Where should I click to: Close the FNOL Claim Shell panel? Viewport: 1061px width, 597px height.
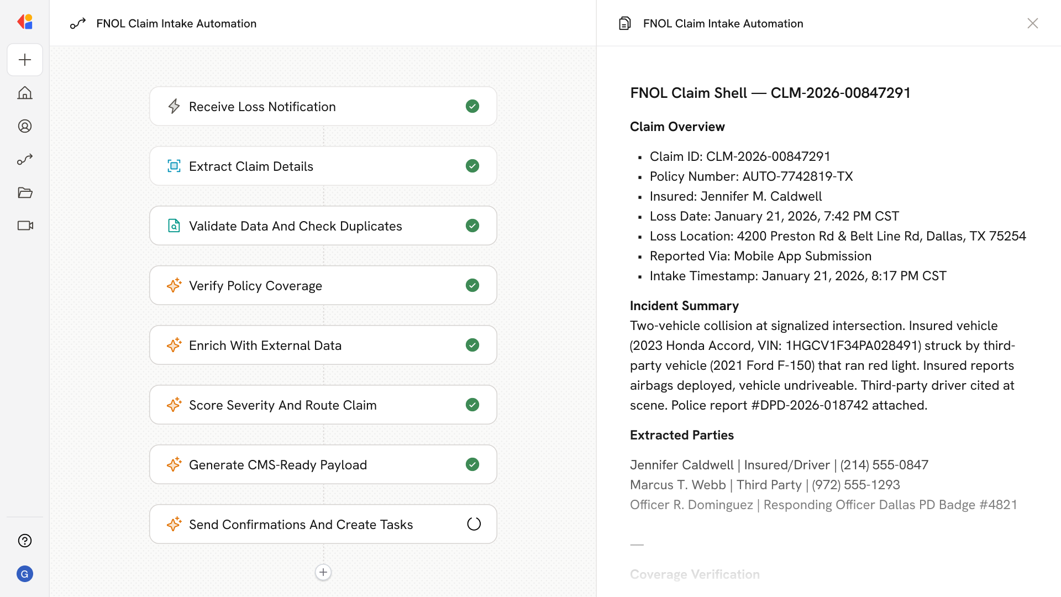point(1032,23)
